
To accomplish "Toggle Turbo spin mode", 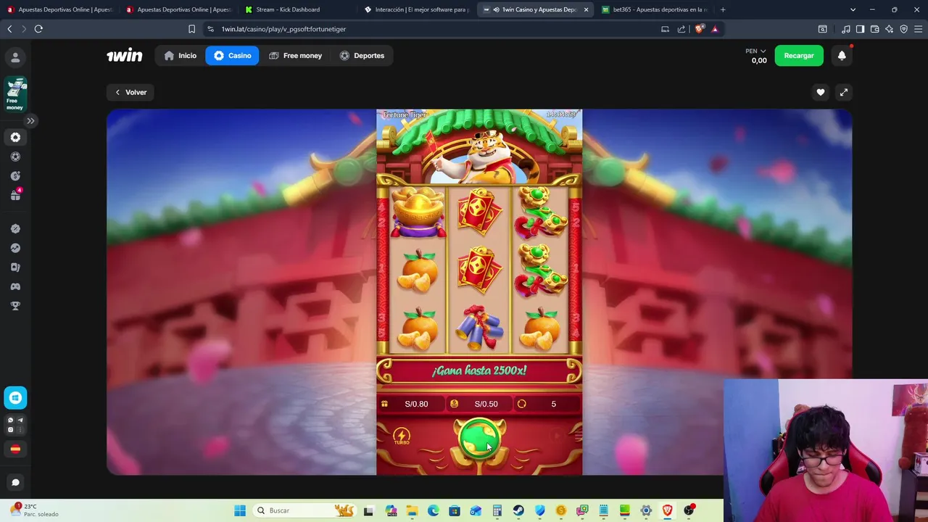I will coord(402,436).
